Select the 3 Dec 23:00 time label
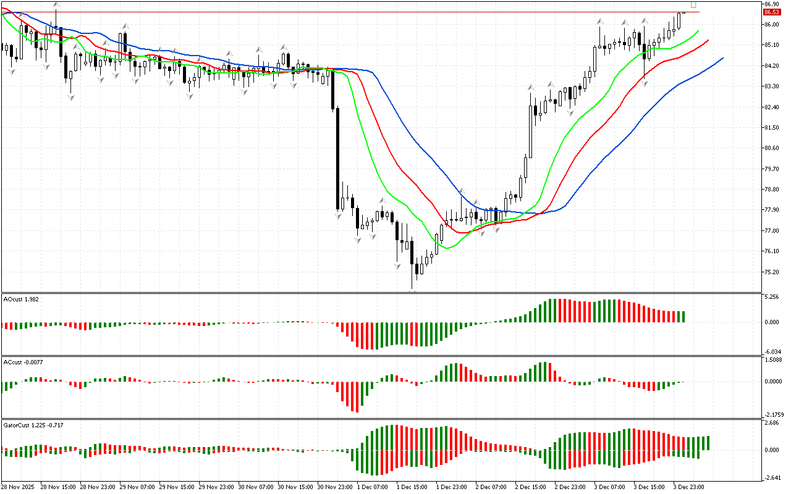 pos(688,487)
